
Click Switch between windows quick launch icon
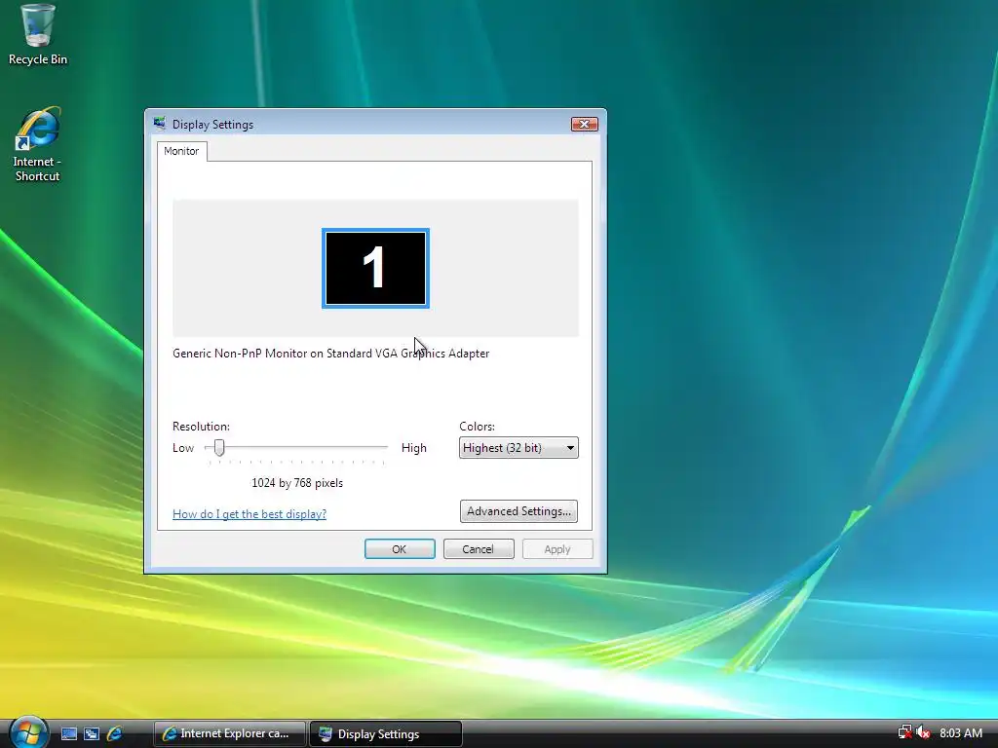[x=92, y=733]
